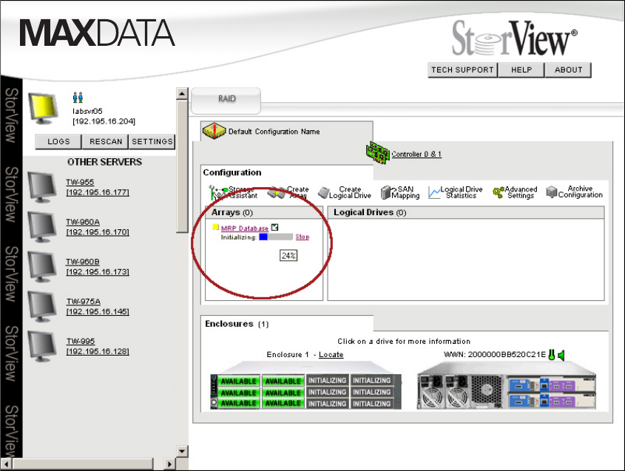Click the RESCAN button
The image size is (625, 471).
click(105, 141)
